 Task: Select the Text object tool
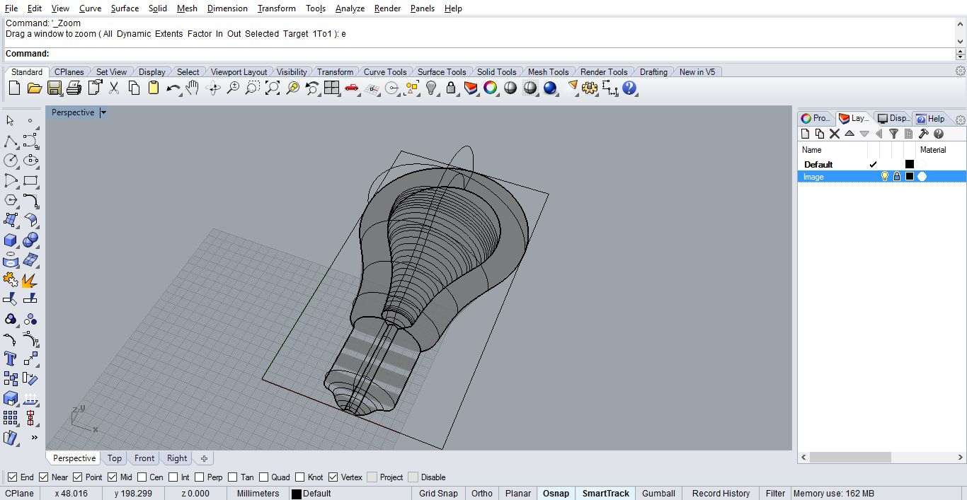coord(11,359)
